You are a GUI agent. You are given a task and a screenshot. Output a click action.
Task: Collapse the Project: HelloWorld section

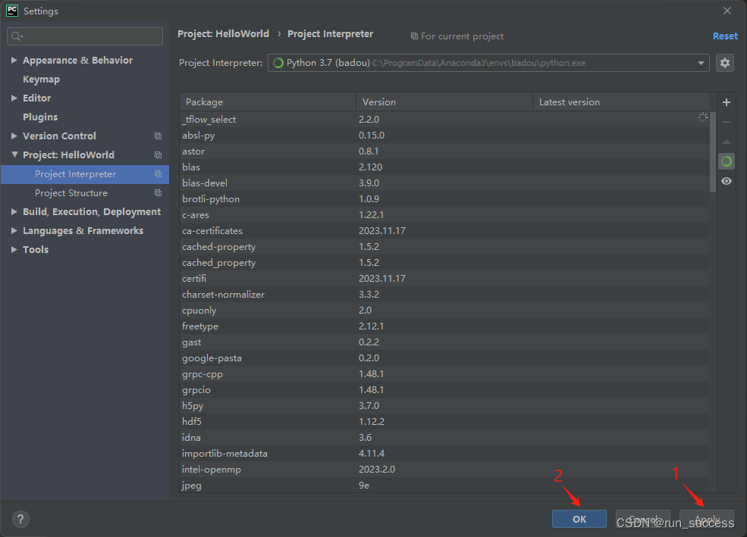tap(14, 155)
